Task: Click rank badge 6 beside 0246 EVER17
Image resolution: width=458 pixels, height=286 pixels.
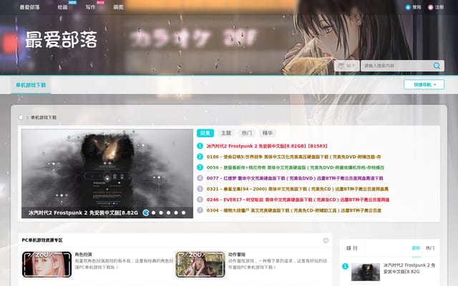Action: point(200,199)
